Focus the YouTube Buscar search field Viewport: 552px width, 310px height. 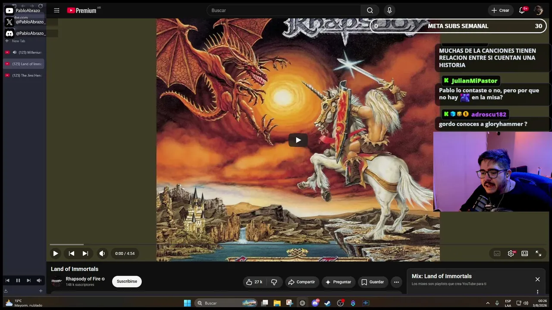click(284, 10)
